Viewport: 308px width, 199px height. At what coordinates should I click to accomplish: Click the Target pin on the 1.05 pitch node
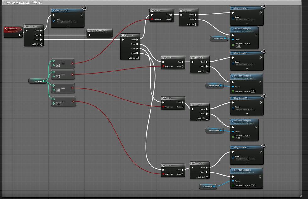click(x=233, y=40)
